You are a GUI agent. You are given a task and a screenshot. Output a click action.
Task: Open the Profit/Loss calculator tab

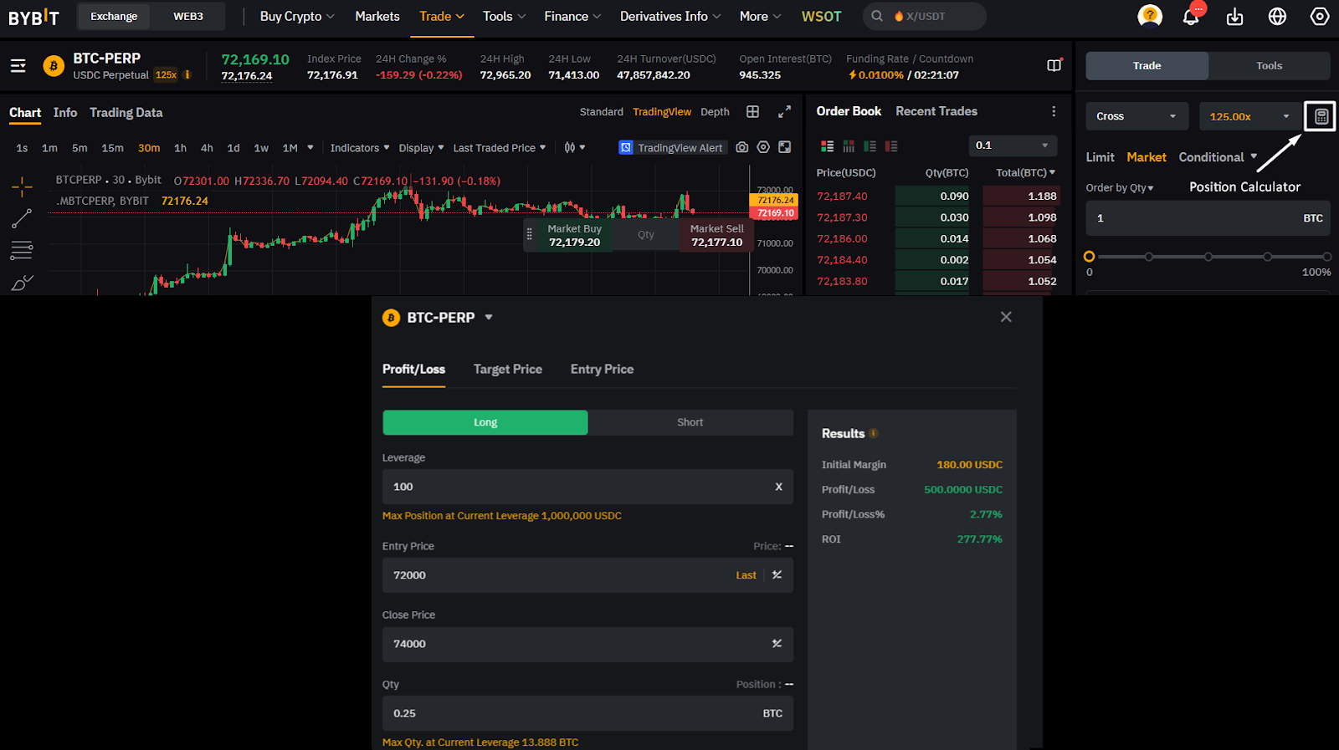pyautogui.click(x=413, y=370)
